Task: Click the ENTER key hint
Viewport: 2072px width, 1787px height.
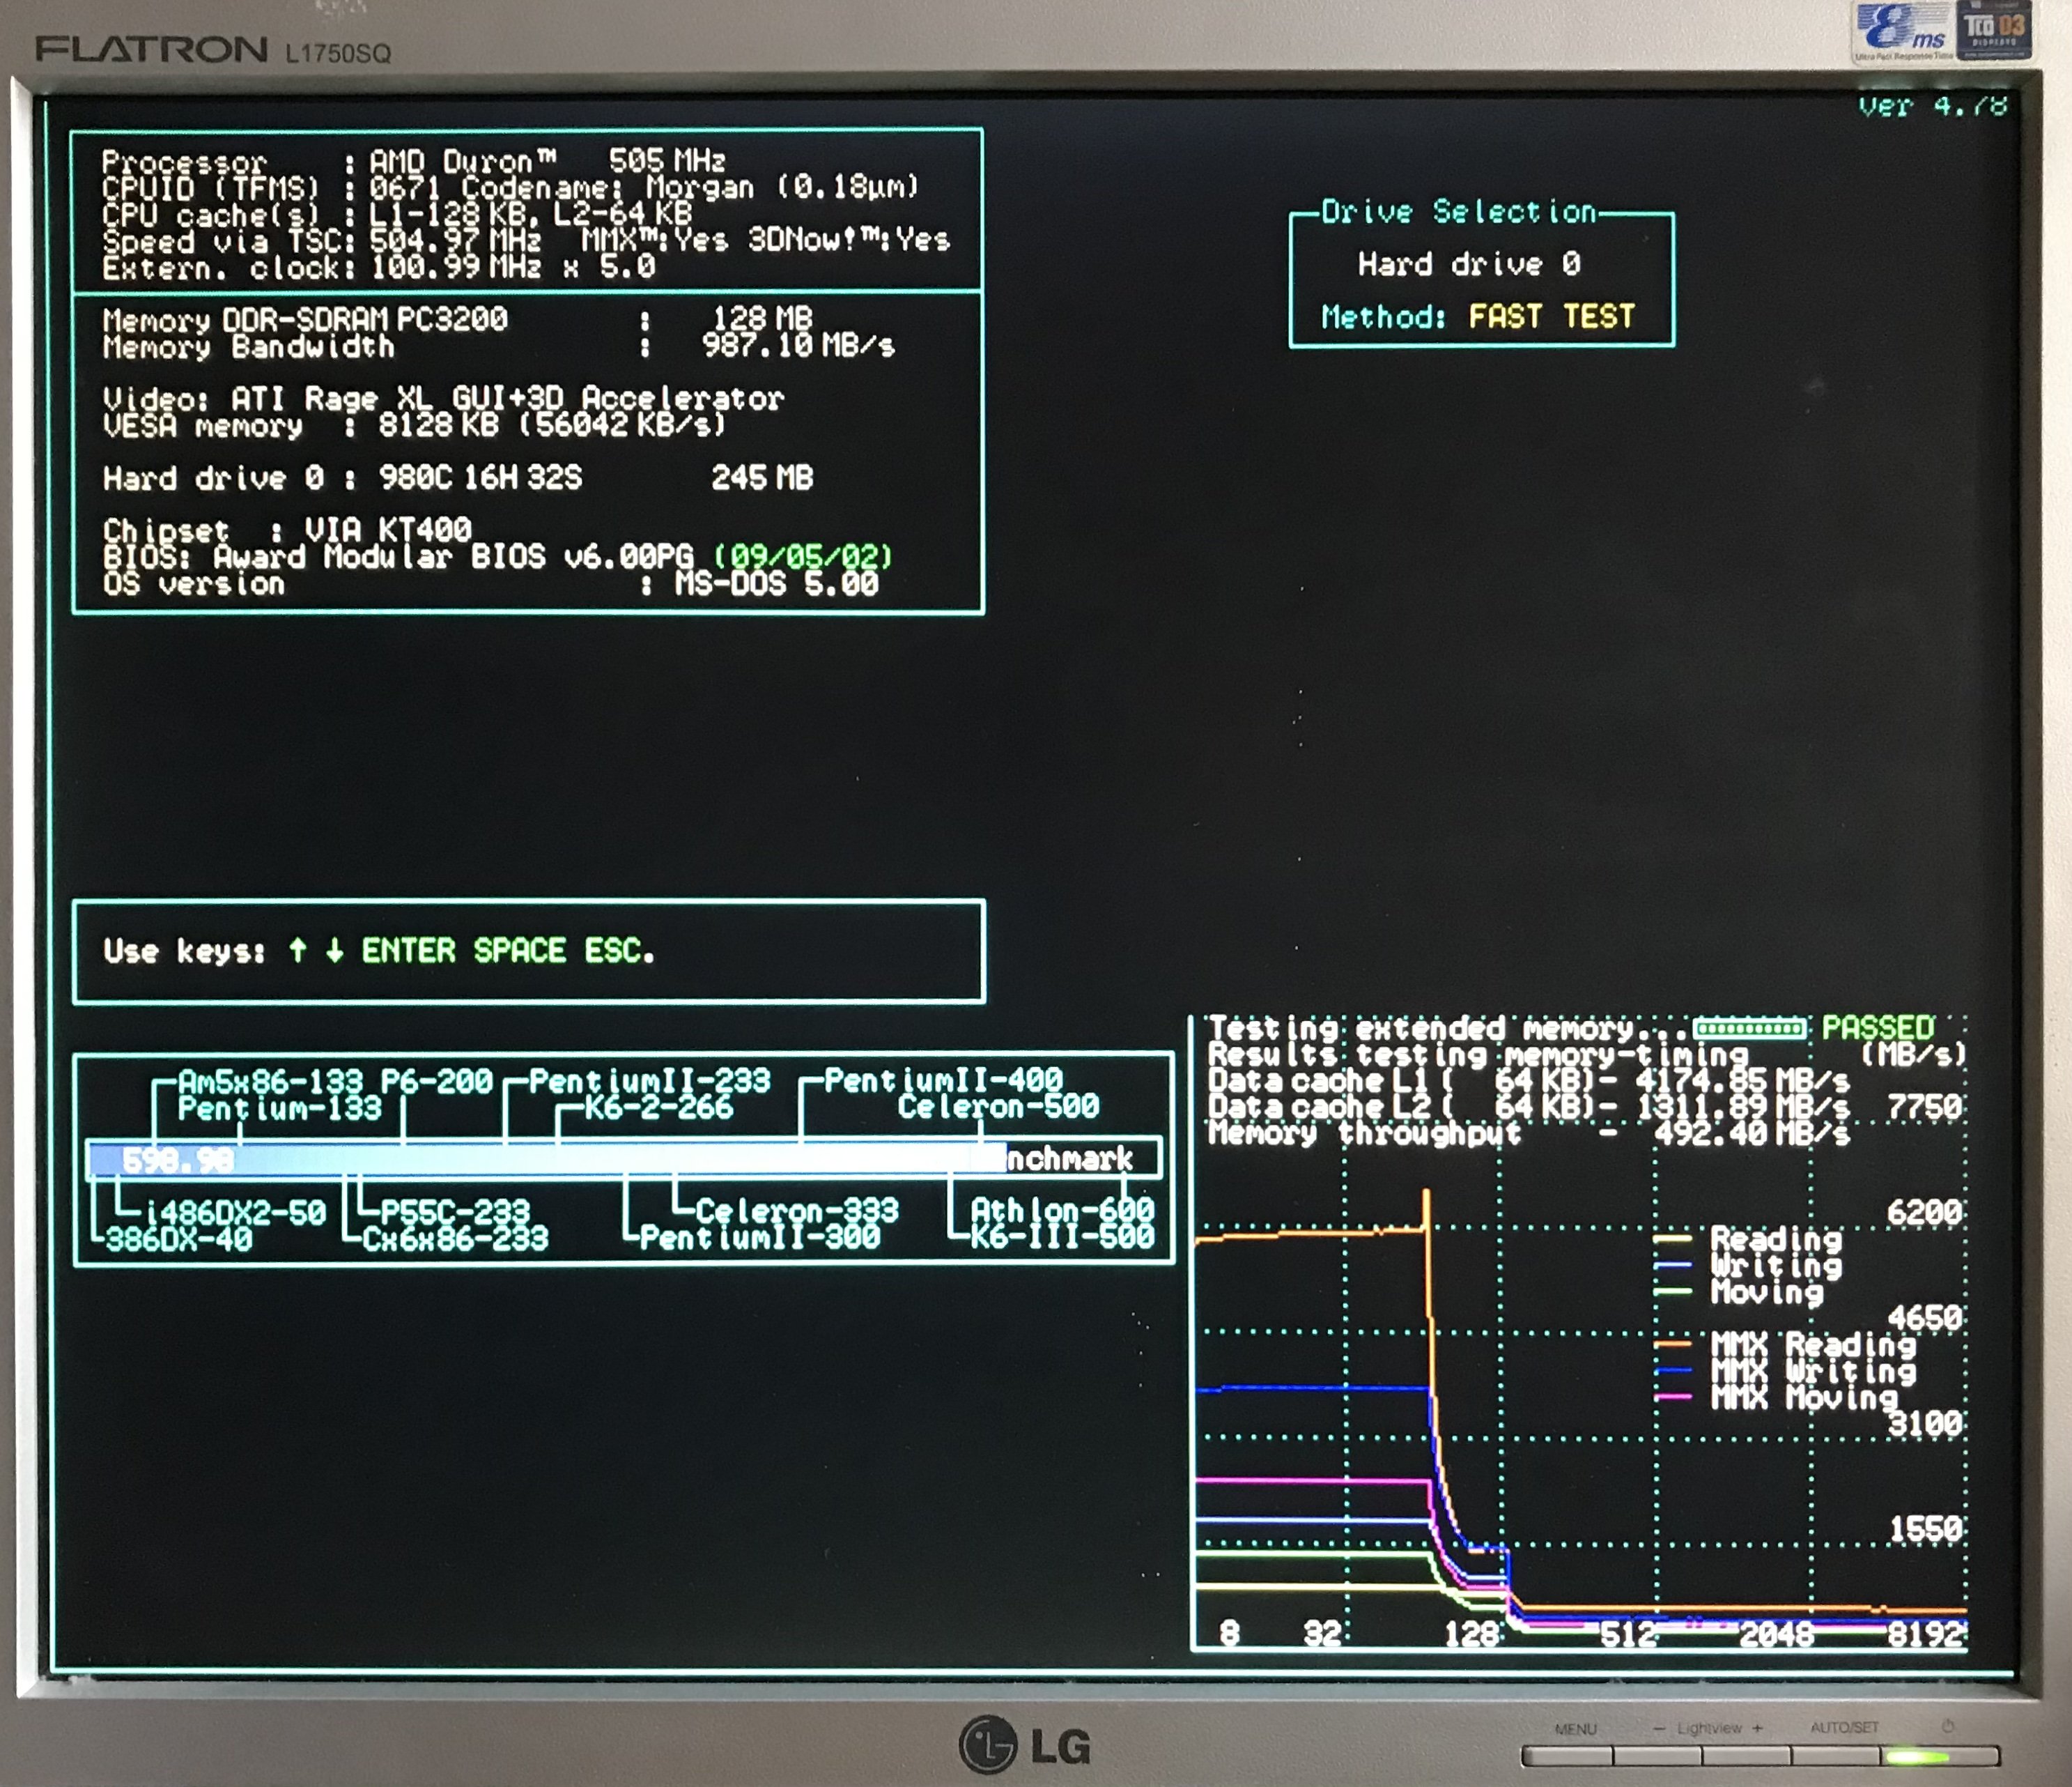Action: click(x=408, y=949)
